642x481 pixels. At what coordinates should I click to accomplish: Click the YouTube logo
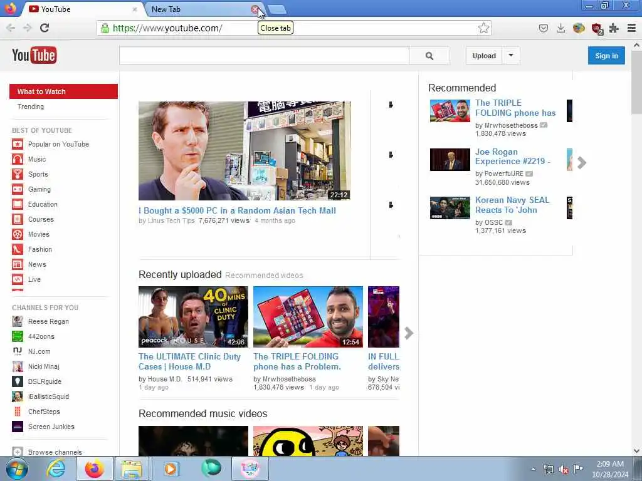click(34, 55)
